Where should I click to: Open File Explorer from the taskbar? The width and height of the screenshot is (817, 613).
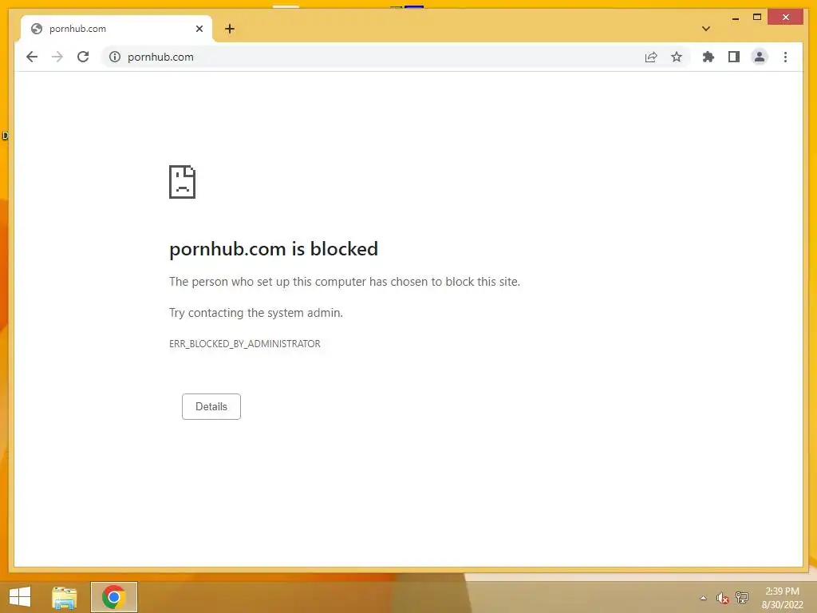65,597
